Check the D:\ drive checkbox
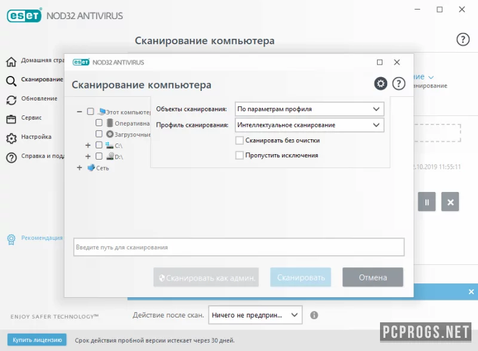478x351 pixels. click(x=99, y=156)
